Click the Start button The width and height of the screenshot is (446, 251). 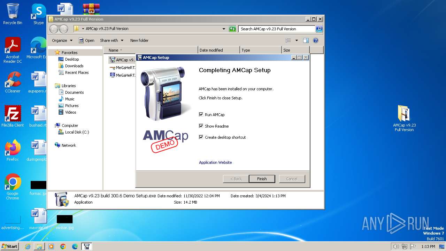point(10,246)
